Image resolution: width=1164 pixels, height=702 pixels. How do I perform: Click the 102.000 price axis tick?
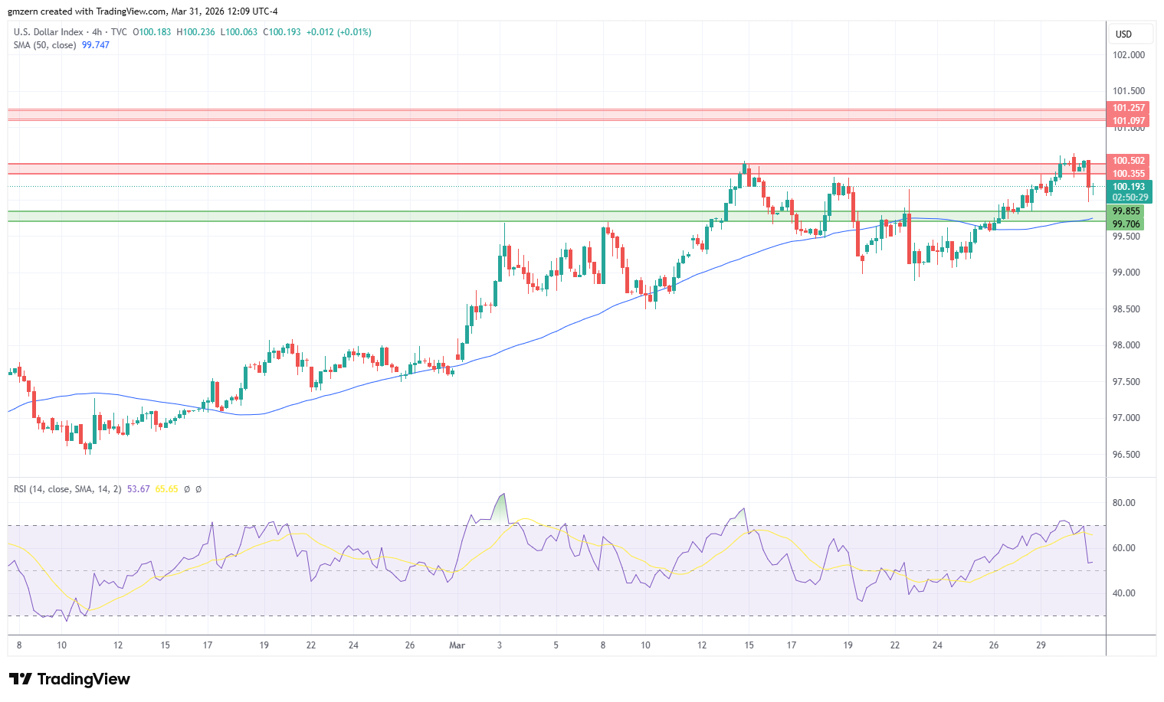point(1129,55)
